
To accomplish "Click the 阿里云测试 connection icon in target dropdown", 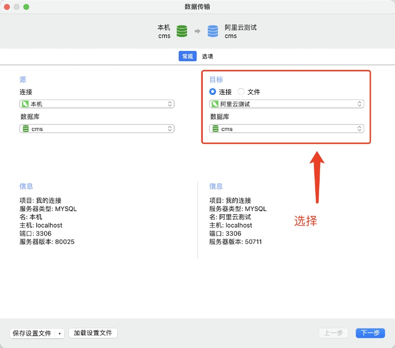I will click(x=215, y=104).
